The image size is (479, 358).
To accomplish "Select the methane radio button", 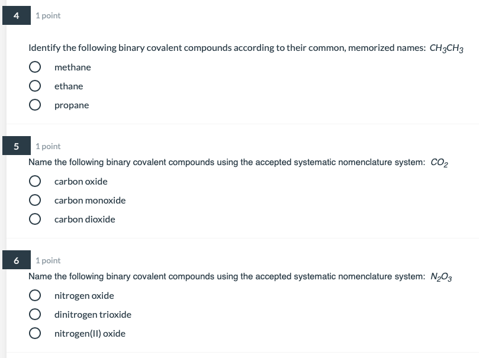I will (35, 67).
